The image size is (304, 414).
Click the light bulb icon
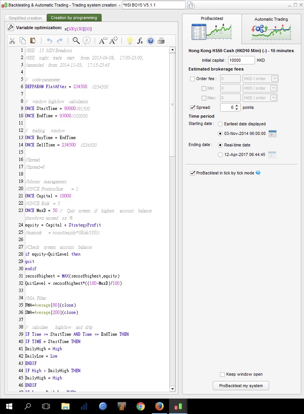point(130,41)
